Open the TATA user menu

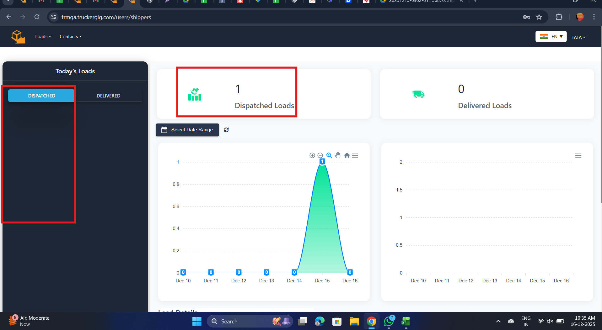click(x=578, y=37)
